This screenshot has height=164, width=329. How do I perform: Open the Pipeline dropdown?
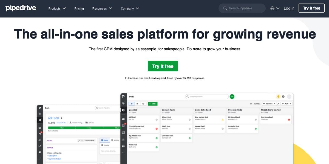pos(269,104)
